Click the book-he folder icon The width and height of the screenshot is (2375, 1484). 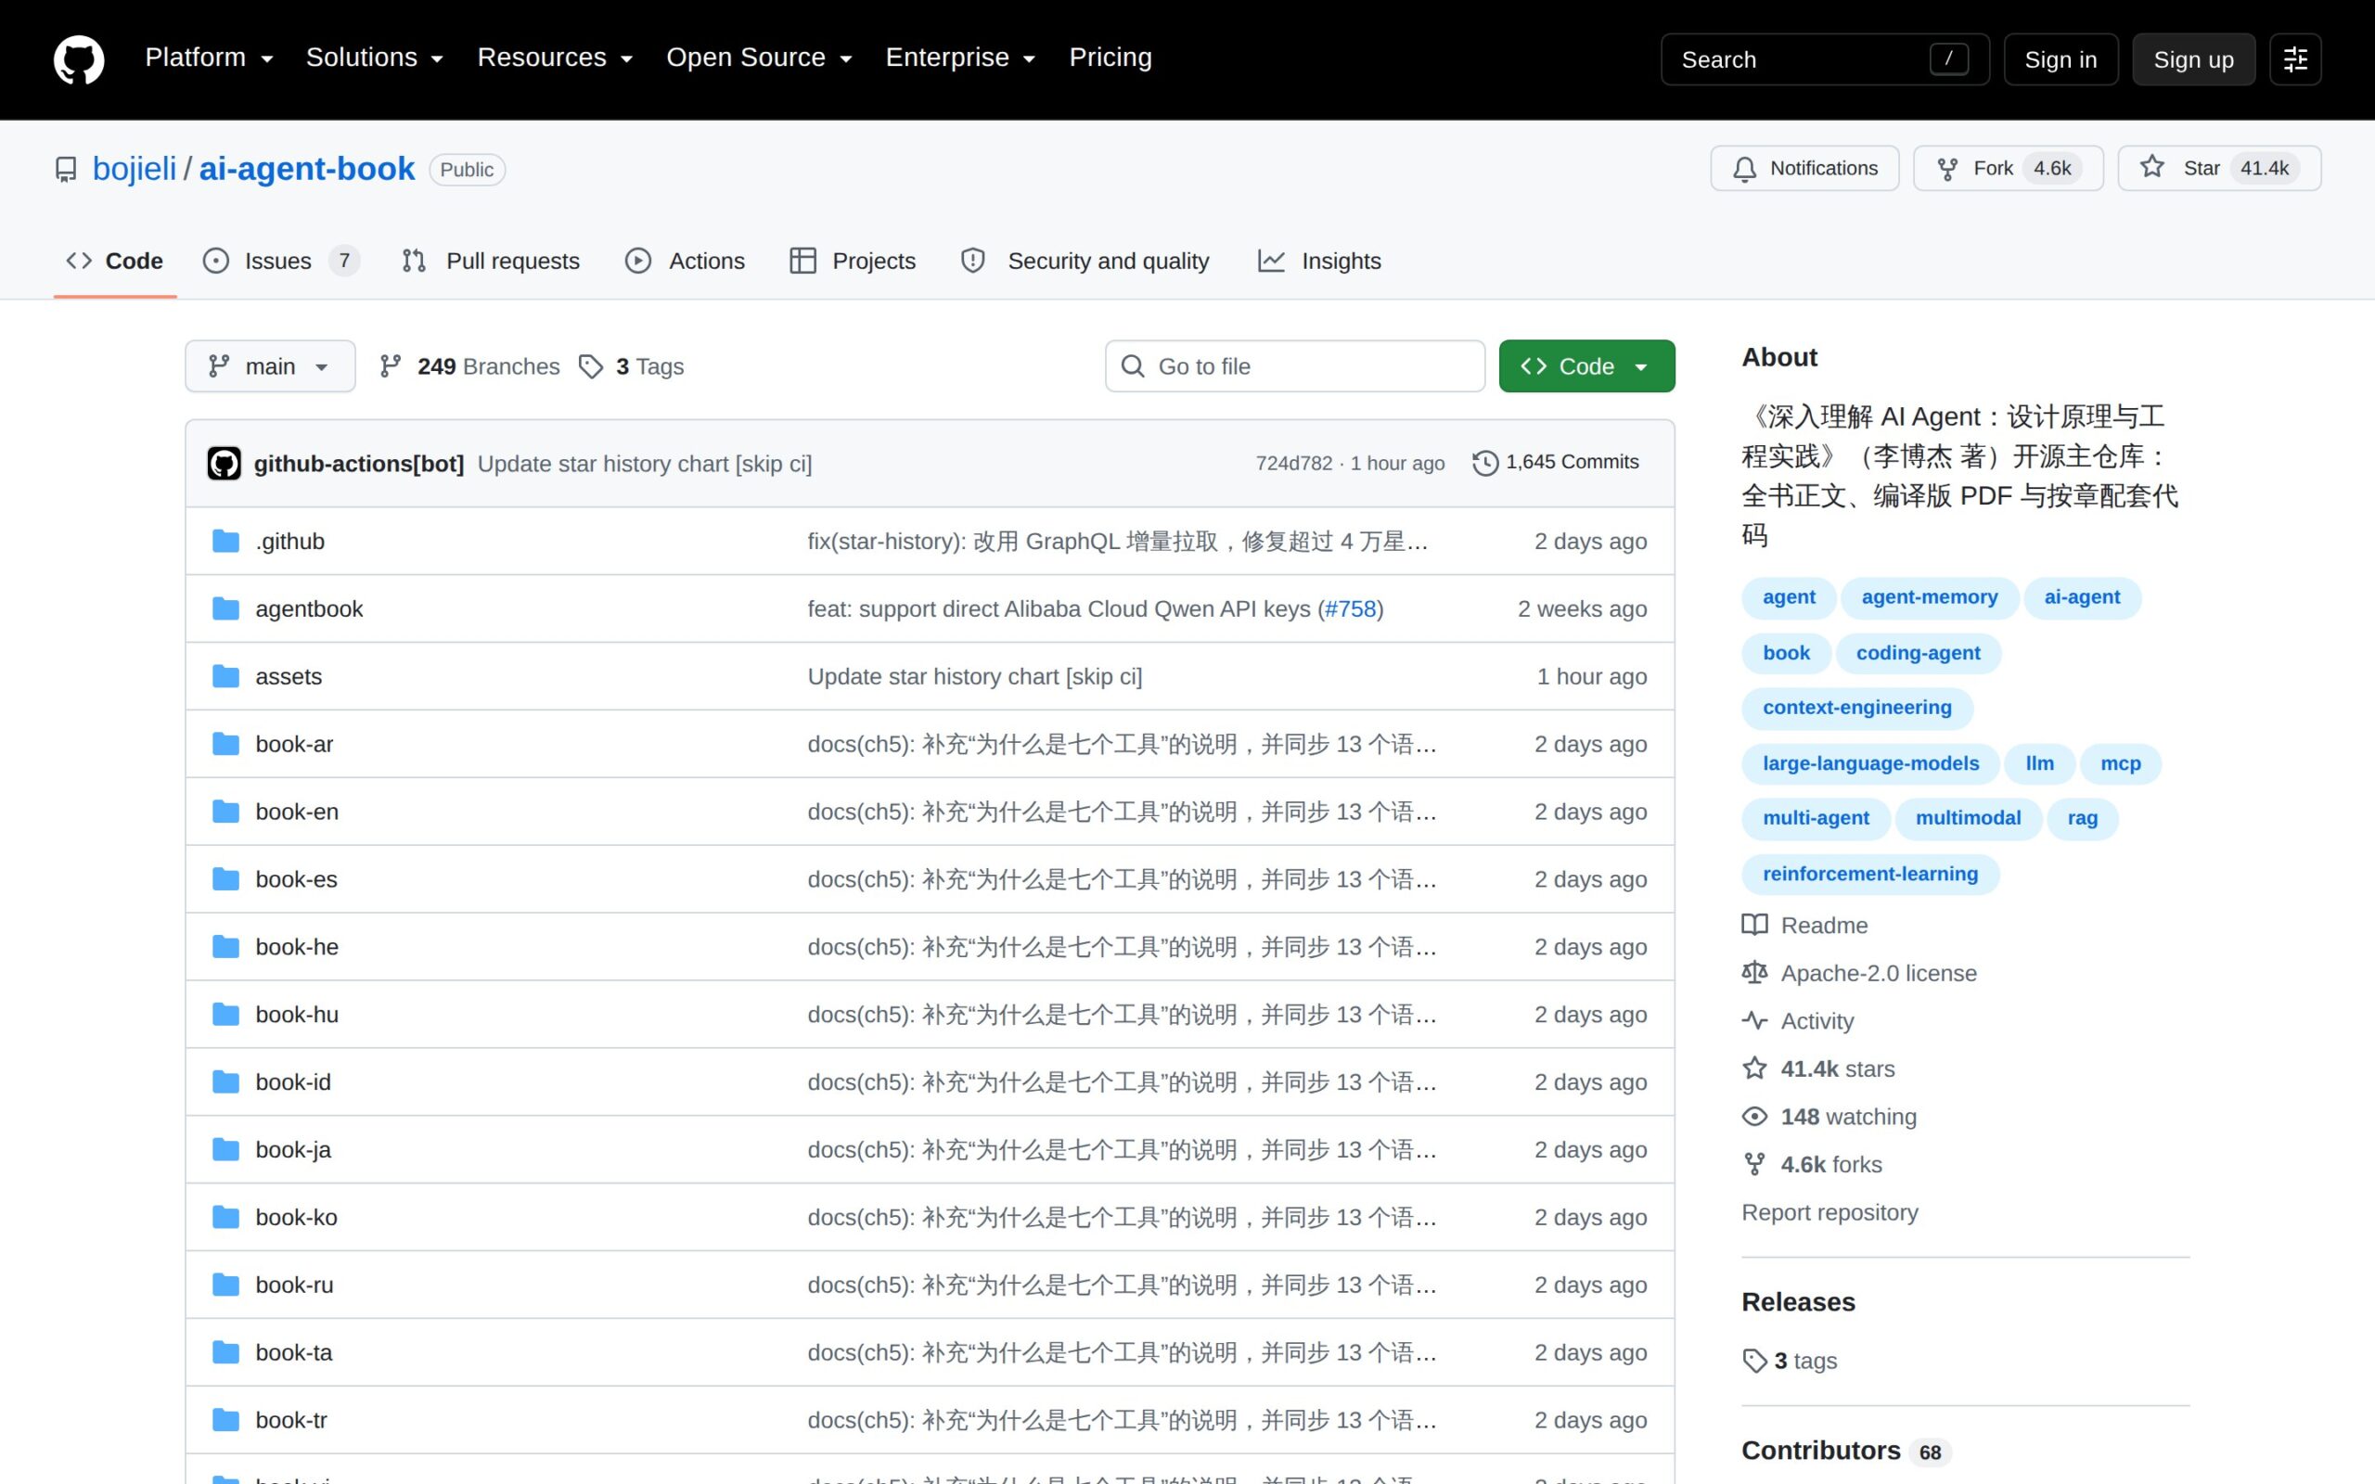point(225,947)
